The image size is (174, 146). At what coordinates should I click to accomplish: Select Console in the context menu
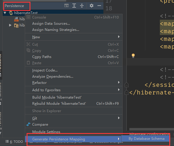74,17
